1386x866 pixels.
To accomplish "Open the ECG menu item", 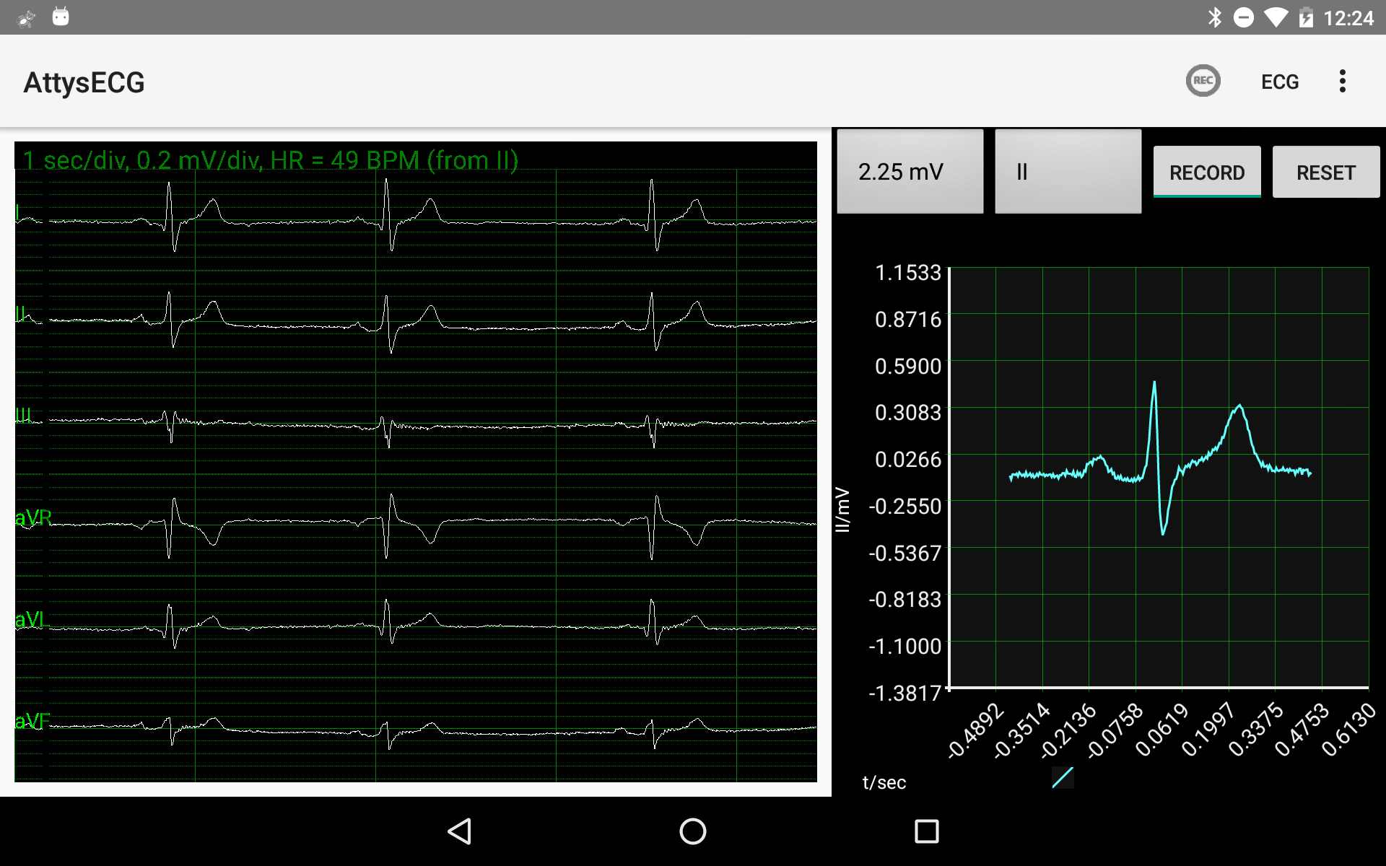I will pos(1279,82).
